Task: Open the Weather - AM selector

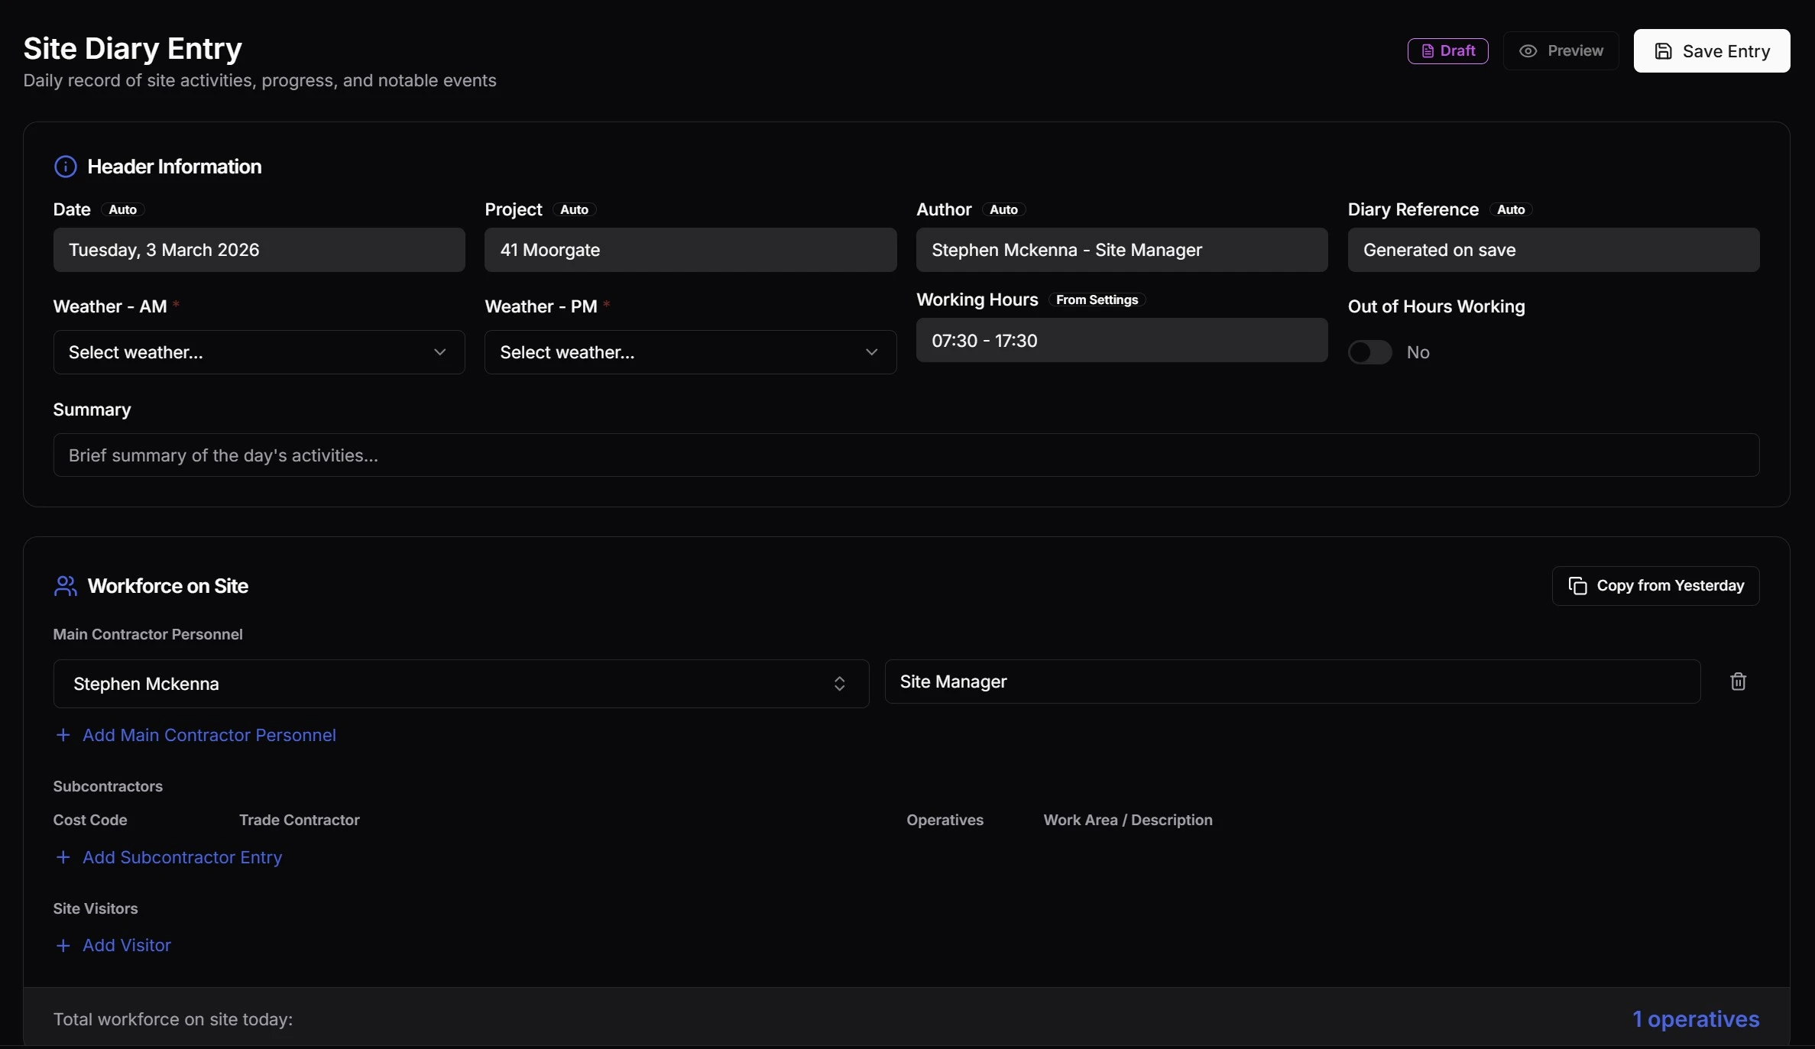Action: click(258, 352)
